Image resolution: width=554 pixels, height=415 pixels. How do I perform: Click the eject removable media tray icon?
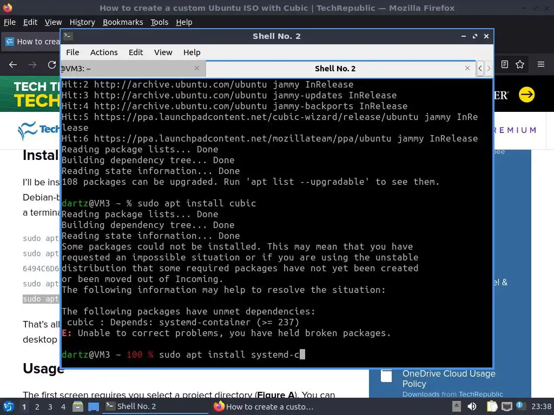coord(457,406)
